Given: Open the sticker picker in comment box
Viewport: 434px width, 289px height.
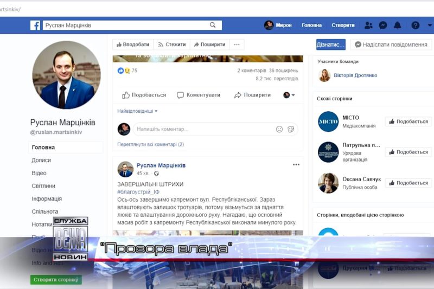Looking at the screenshot, I should (291, 129).
